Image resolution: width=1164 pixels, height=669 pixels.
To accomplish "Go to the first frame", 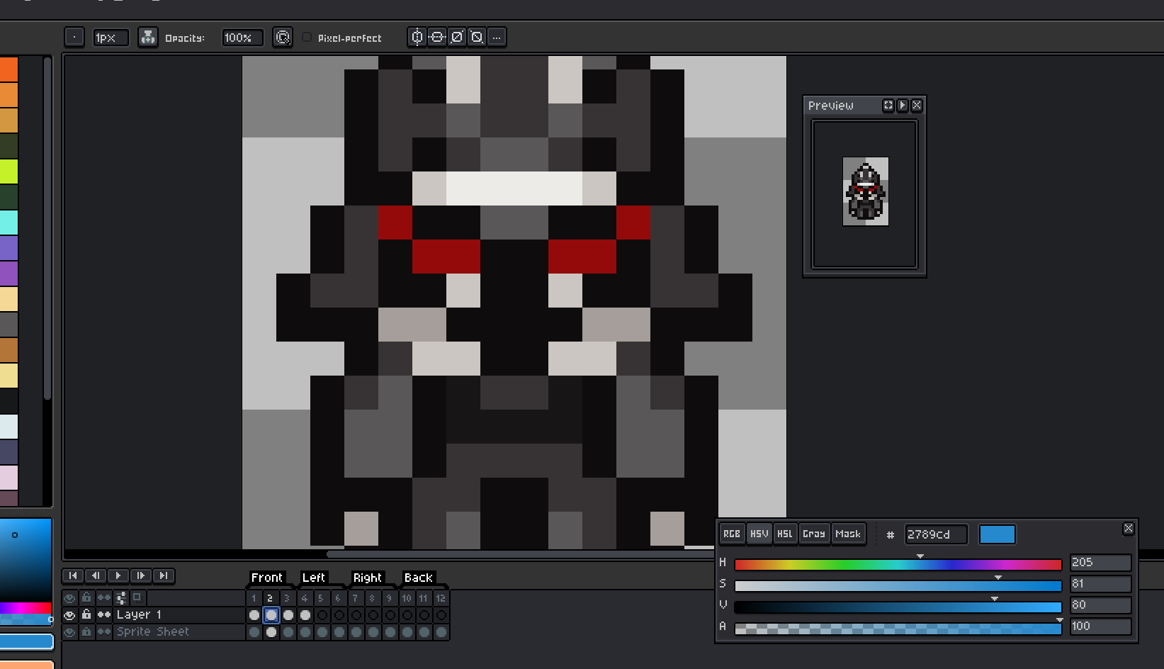I will tap(73, 575).
